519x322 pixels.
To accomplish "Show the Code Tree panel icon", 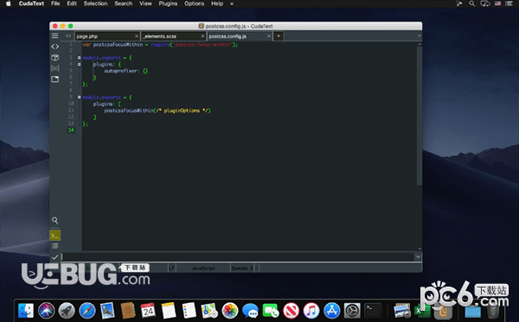I will [55, 47].
